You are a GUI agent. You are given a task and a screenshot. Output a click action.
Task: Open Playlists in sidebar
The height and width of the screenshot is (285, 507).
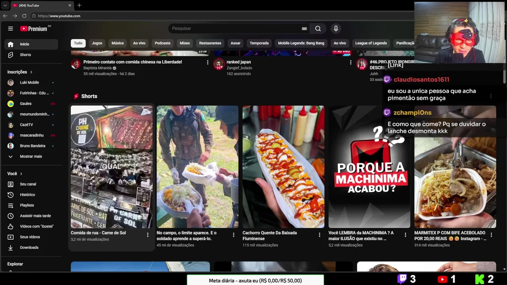click(31, 205)
